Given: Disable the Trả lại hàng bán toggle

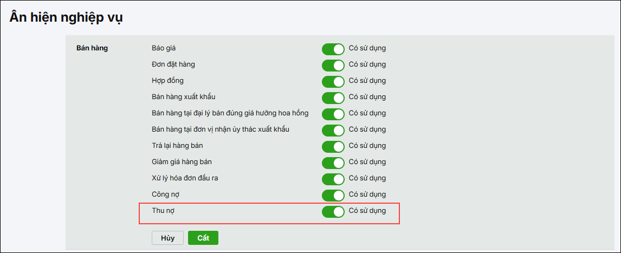Looking at the screenshot, I should point(333,147).
